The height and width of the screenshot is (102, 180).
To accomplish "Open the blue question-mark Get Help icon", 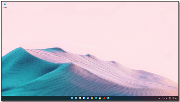I will [x=108, y=98].
